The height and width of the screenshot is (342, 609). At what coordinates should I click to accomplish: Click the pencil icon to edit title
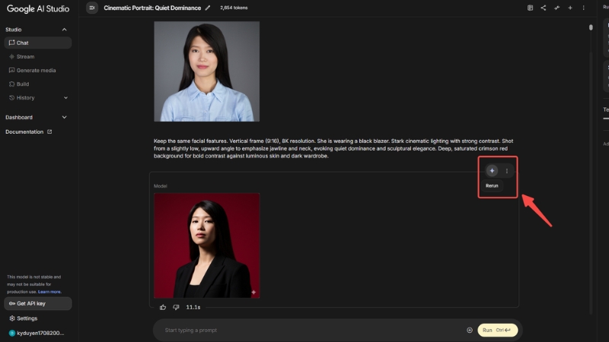point(208,8)
